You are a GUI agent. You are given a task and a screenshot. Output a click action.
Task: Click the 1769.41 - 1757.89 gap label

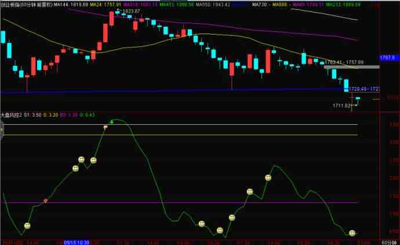coord(344,62)
